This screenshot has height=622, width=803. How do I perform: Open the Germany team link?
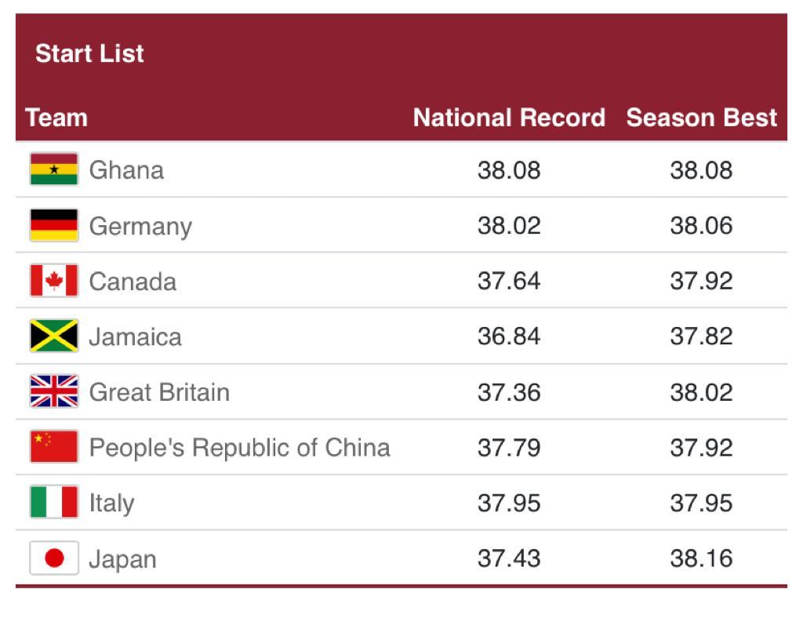(140, 226)
